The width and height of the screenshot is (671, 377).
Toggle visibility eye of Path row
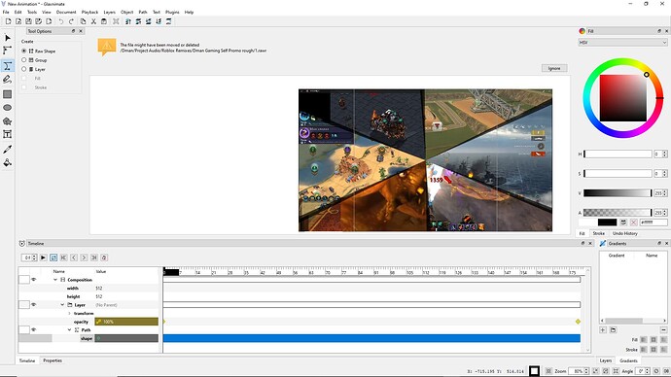33,330
